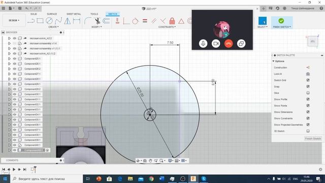The image size is (325, 183).
Task: Apply Fix/Unfix lock constraint
Action: (x=172, y=21)
